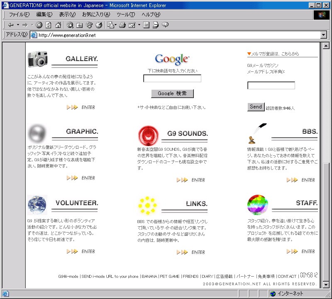
Task: Click ENTER under the LINKS section
Action: point(191,252)
